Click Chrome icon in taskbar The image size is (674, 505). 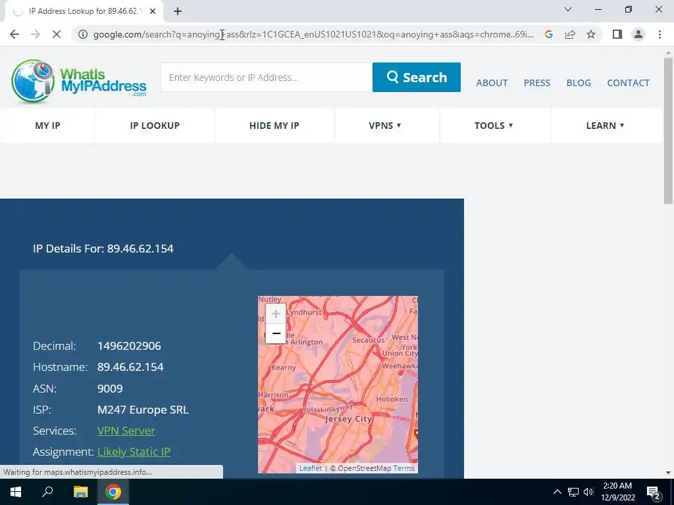(x=113, y=492)
